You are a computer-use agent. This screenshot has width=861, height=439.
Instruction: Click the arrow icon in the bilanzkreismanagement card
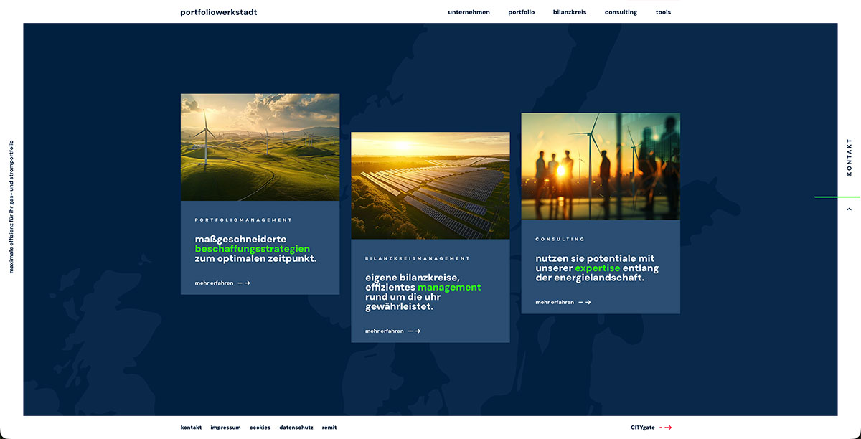[x=414, y=331]
